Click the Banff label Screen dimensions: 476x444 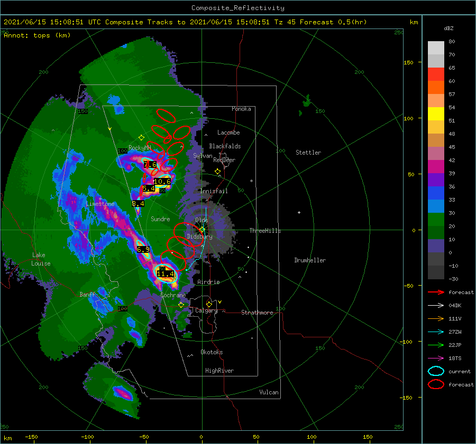[x=87, y=295]
